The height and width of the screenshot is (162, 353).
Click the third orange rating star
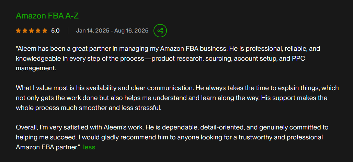point(32,31)
